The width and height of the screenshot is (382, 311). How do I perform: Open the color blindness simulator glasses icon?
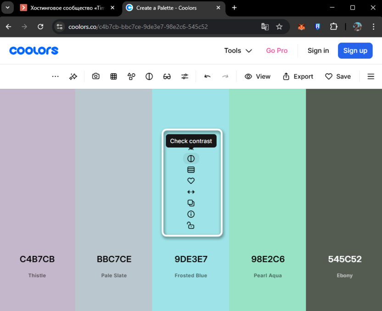pyautogui.click(x=166, y=76)
